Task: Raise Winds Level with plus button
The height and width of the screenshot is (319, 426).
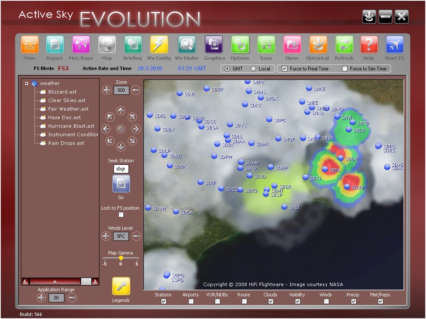Action: 106,236
